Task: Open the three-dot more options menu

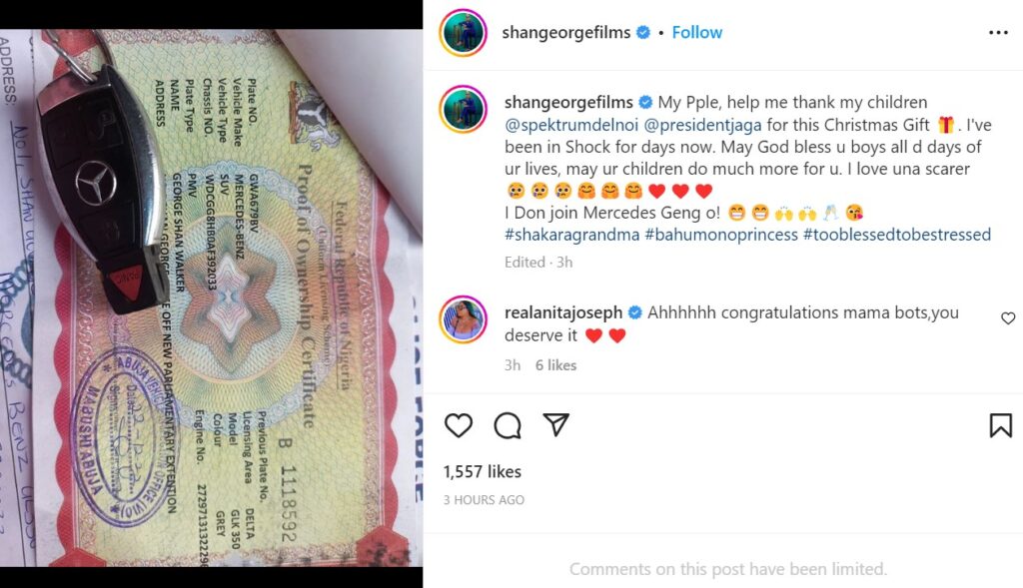Action: (998, 33)
